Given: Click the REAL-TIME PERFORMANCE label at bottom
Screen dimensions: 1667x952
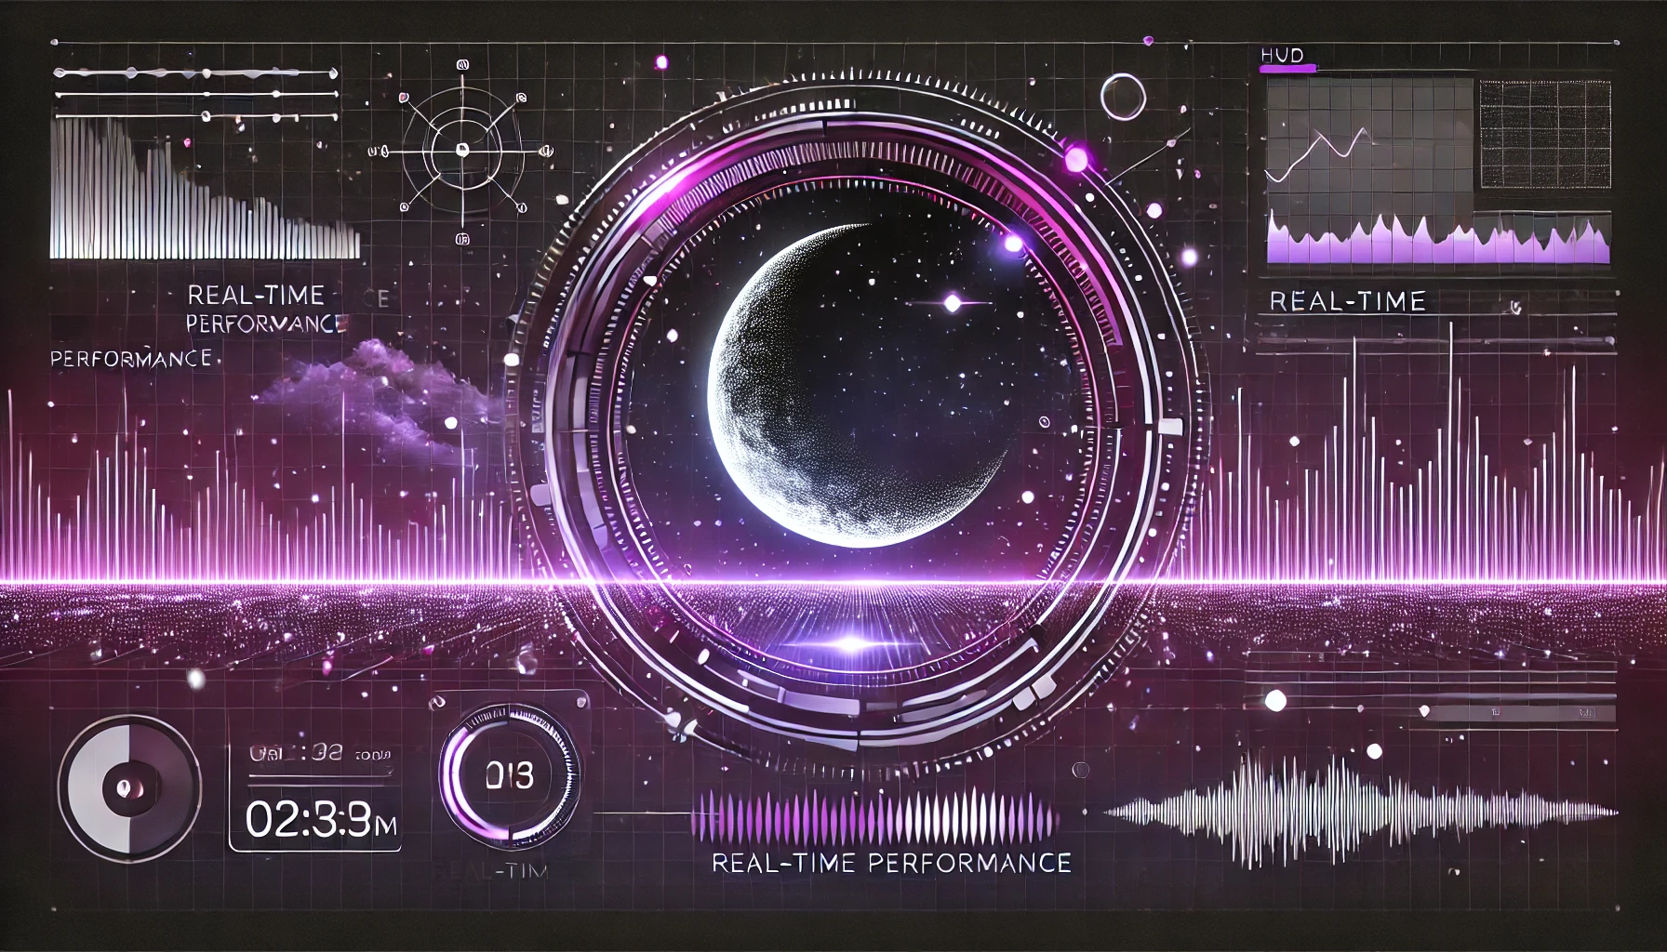Looking at the screenshot, I should tap(891, 863).
